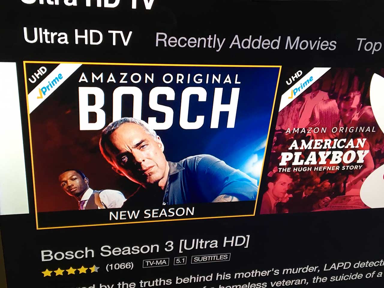Image resolution: width=384 pixels, height=288 pixels.
Task: Click The Hugh Hefner Story subtitle text
Action: 320,168
